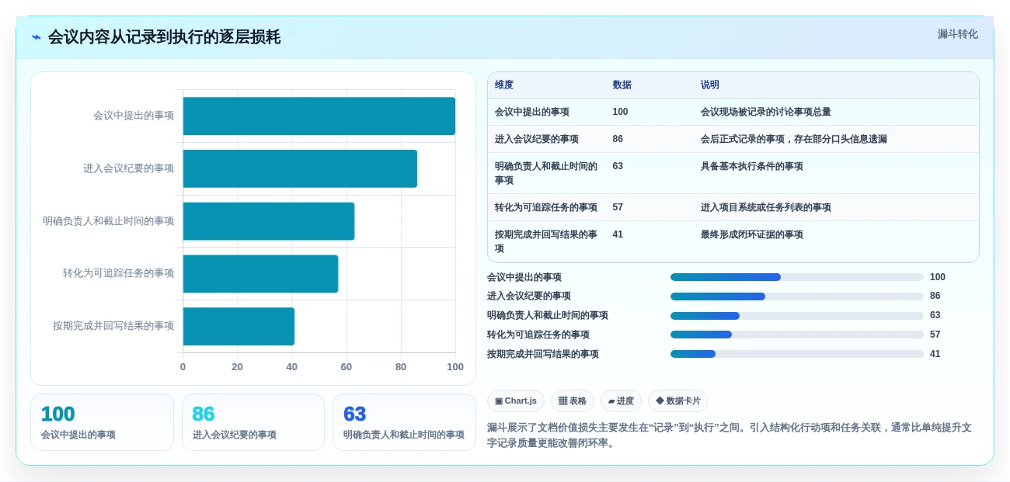Click table cell 进入项目系统或任务列表的事项
The height and width of the screenshot is (482, 1010).
(765, 207)
